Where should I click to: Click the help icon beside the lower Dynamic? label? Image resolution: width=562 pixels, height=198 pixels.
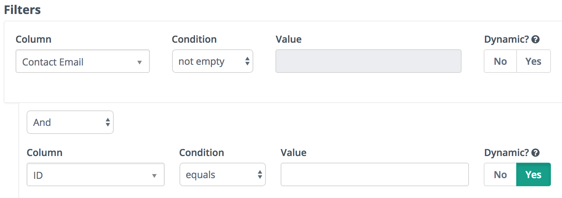(x=535, y=153)
